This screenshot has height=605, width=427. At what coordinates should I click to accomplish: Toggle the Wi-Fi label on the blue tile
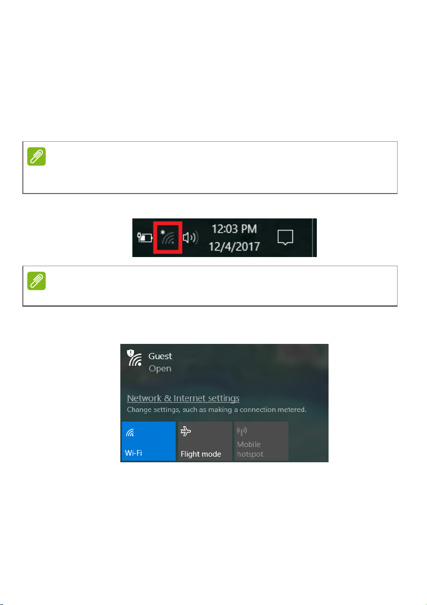pyautogui.click(x=134, y=453)
